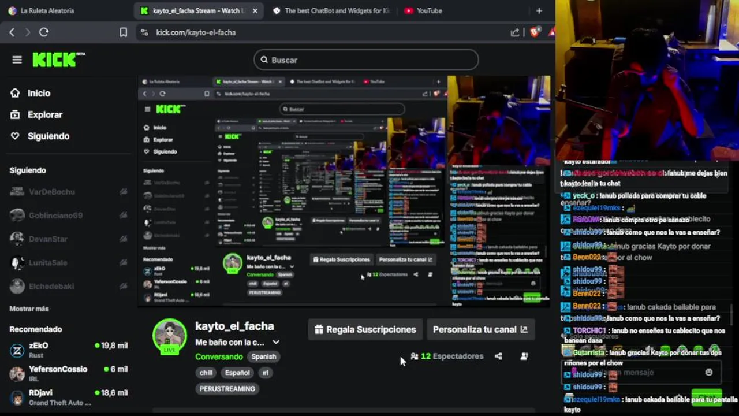Click the kayto_el_facha channel name
The width and height of the screenshot is (739, 416).
point(234,326)
